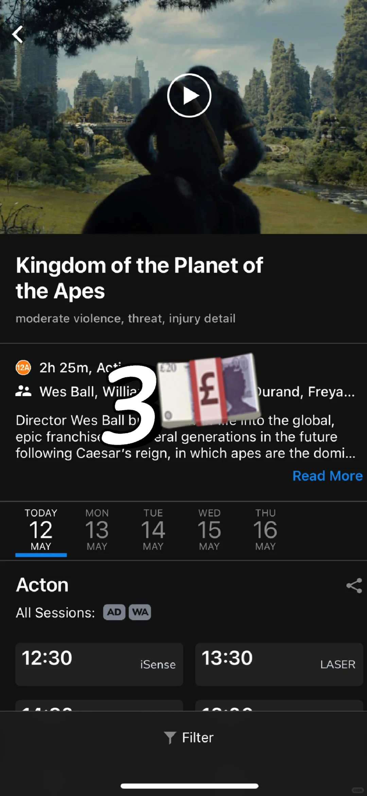The height and width of the screenshot is (796, 367).
Task: Play the movie trailer
Action: tap(189, 96)
